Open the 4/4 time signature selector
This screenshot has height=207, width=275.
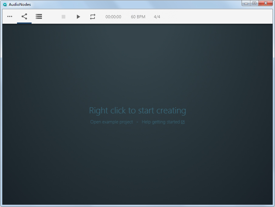[157, 17]
